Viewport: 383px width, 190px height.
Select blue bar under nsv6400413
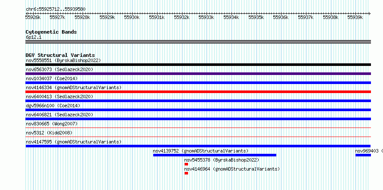pos(198,101)
